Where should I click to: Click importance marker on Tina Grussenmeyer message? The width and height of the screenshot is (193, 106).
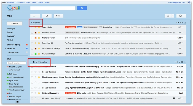[x=39, y=77]
